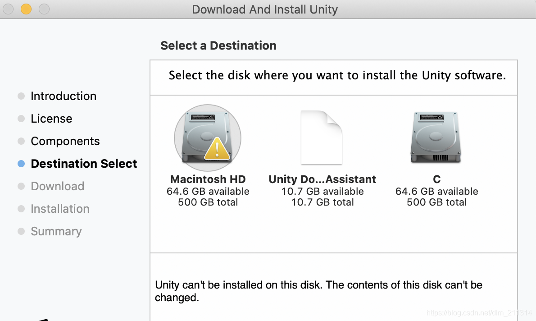Viewport: 536px width, 321px height.
Task: Click the 'C' drive name label
Action: pyautogui.click(x=437, y=179)
